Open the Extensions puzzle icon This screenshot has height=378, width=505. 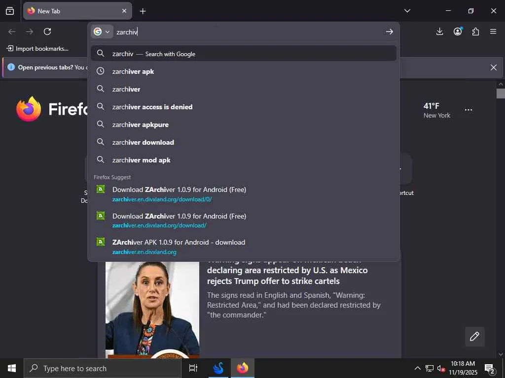coord(475,31)
